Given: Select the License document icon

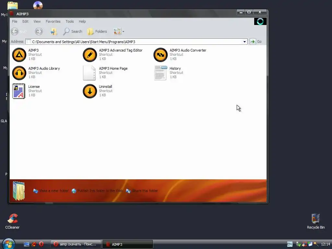Looking at the screenshot, I should coord(18,91).
